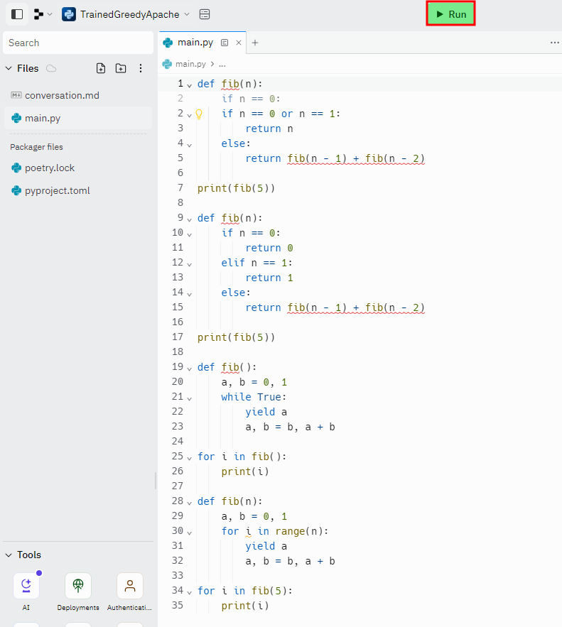
Task: Click line number 7
Action: pos(180,187)
